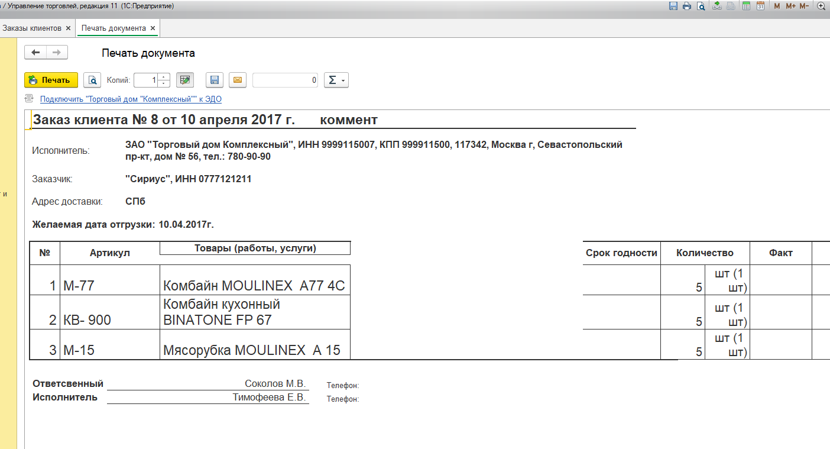The height and width of the screenshot is (449, 830).
Task: Open the calendar in top toolbar
Action: click(x=761, y=6)
